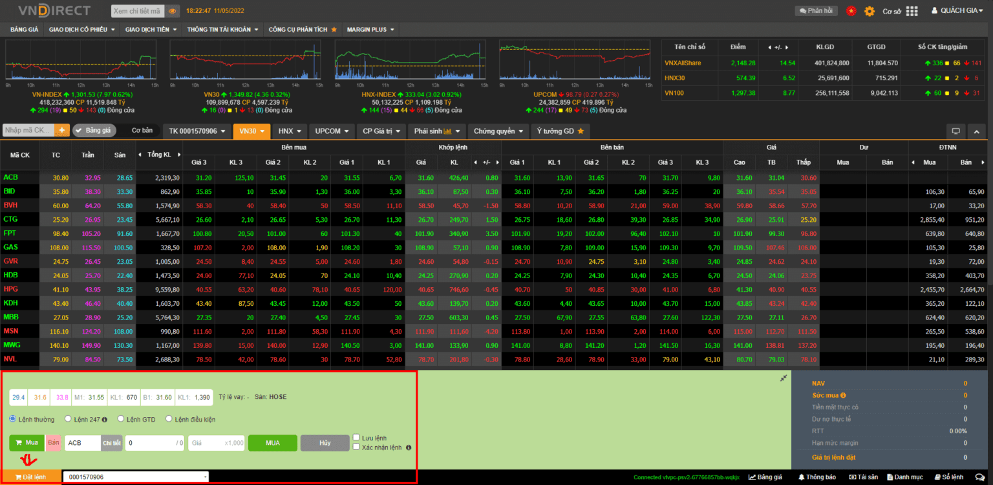The width and height of the screenshot is (993, 485).
Task: Click the green MUA submit button
Action: coord(273,443)
